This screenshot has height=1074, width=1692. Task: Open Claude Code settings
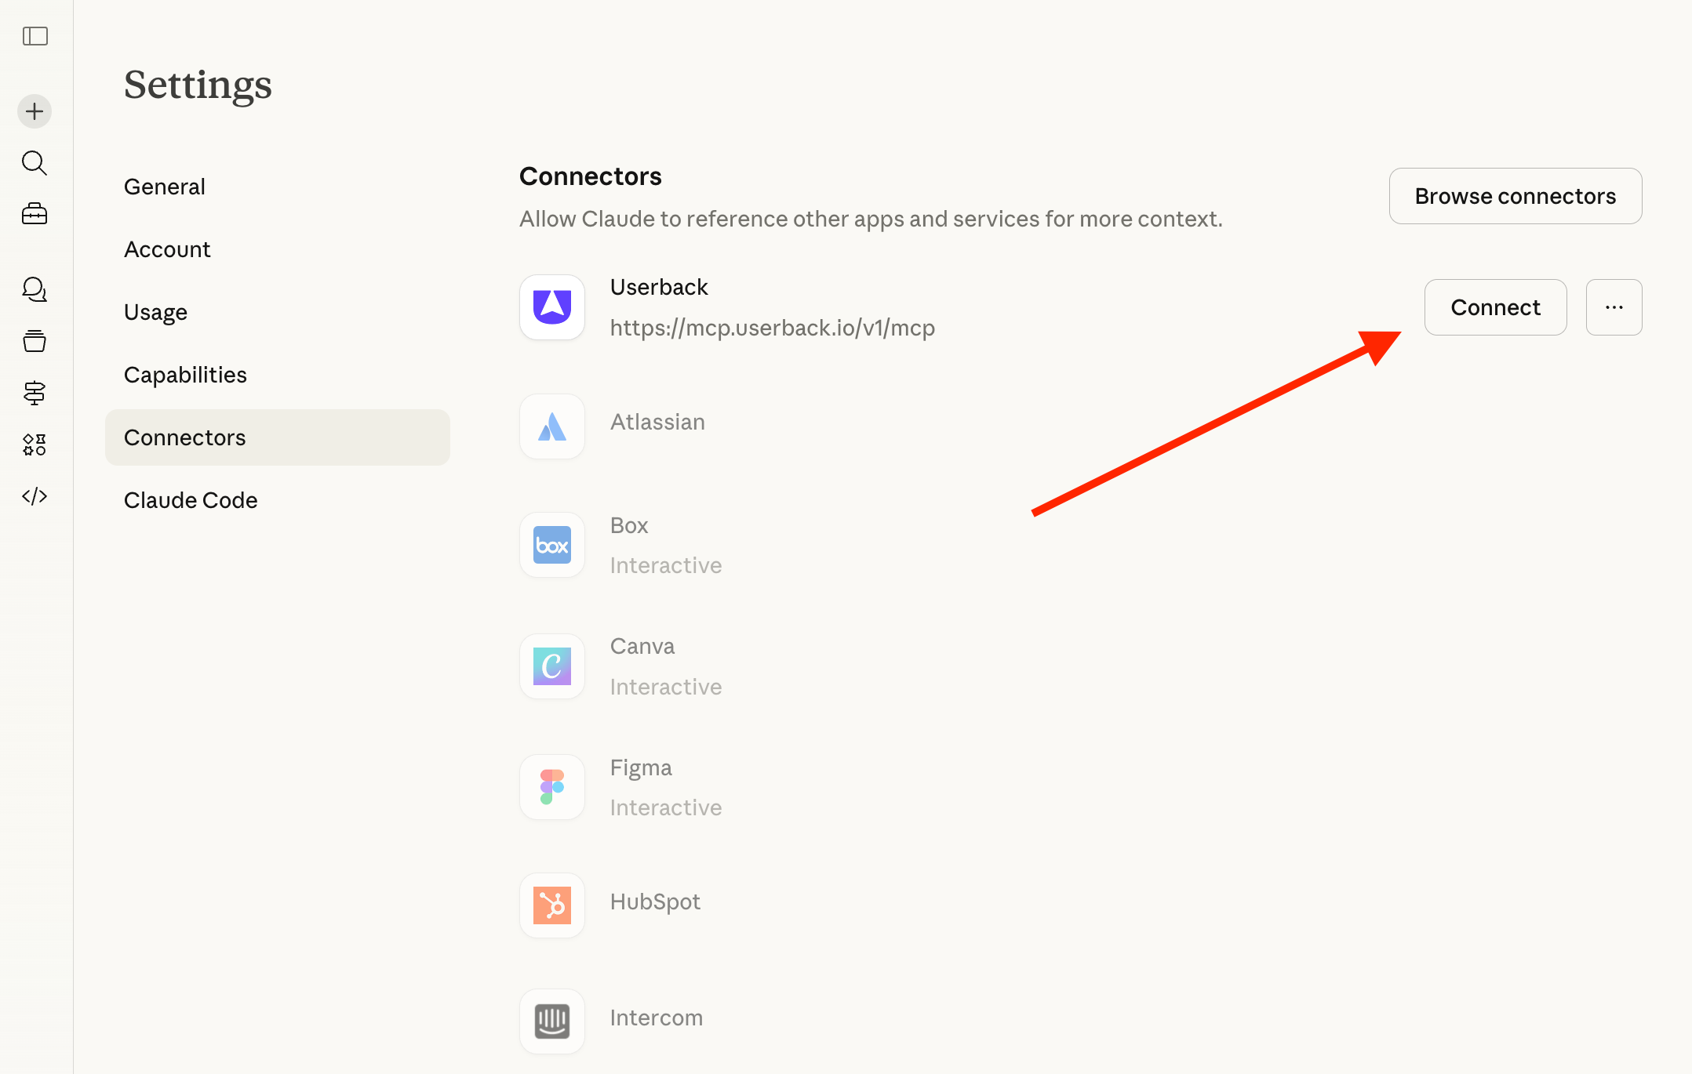191,500
